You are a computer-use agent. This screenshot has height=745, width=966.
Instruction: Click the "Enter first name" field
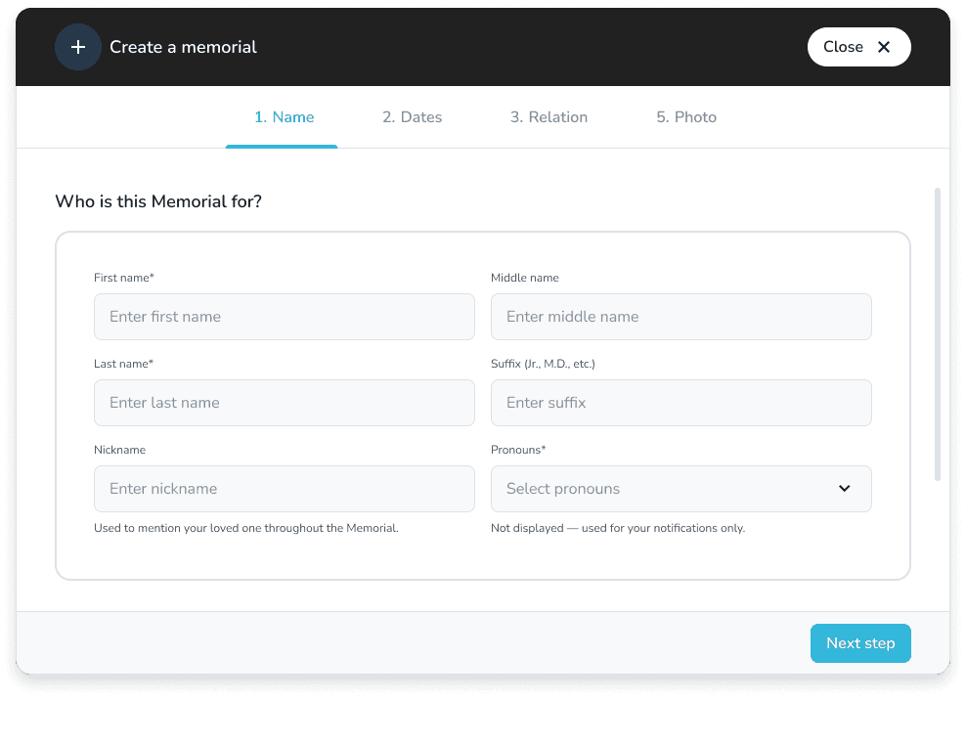(x=284, y=316)
